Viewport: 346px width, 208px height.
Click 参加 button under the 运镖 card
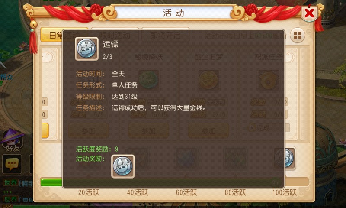coord(89,130)
